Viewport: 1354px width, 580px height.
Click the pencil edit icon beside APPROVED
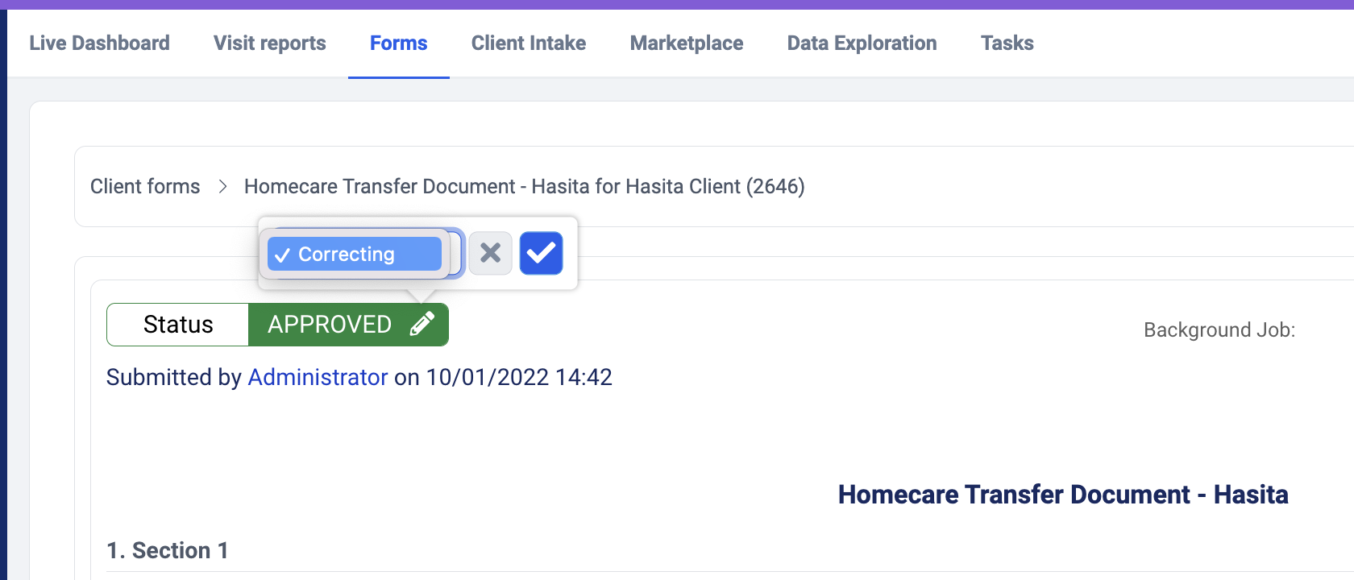422,324
